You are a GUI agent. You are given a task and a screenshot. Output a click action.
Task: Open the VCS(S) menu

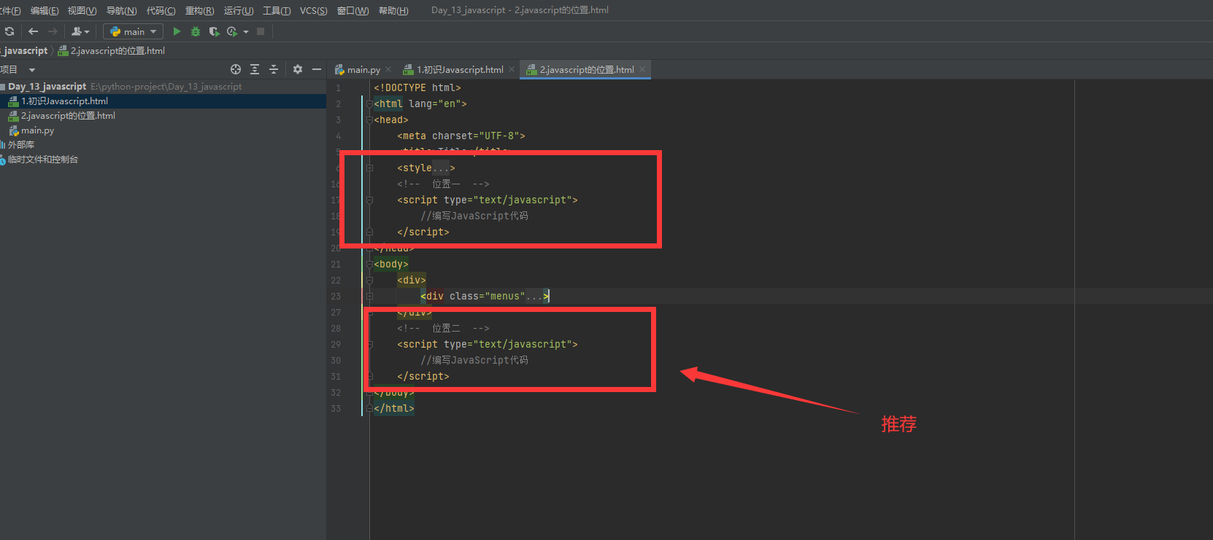(313, 10)
